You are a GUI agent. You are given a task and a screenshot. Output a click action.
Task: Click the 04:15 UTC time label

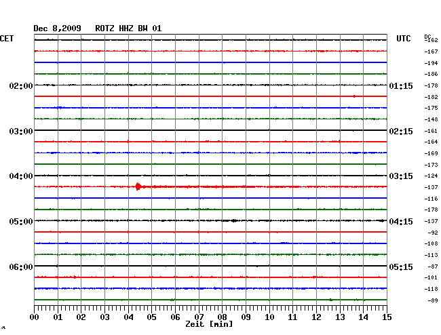click(401, 222)
